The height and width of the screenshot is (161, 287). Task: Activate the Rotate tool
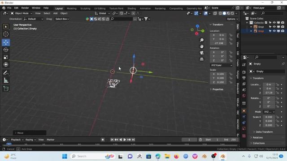tap(6, 50)
